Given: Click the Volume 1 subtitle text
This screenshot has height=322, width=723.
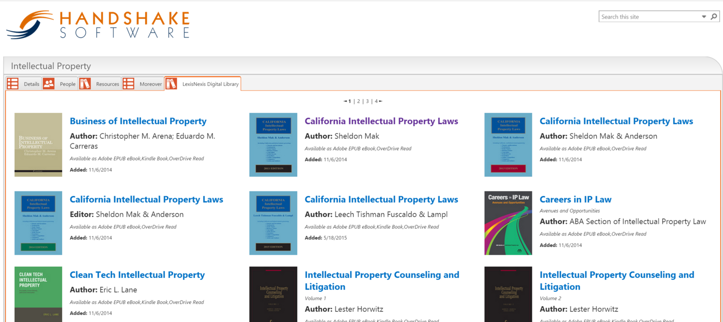Looking at the screenshot, I should coord(315,298).
